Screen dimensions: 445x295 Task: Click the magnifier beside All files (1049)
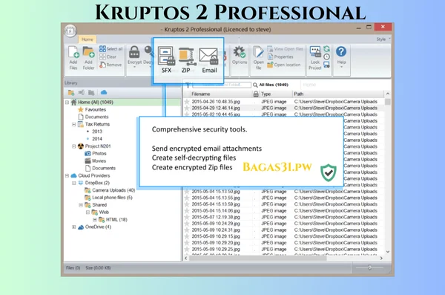255,85
